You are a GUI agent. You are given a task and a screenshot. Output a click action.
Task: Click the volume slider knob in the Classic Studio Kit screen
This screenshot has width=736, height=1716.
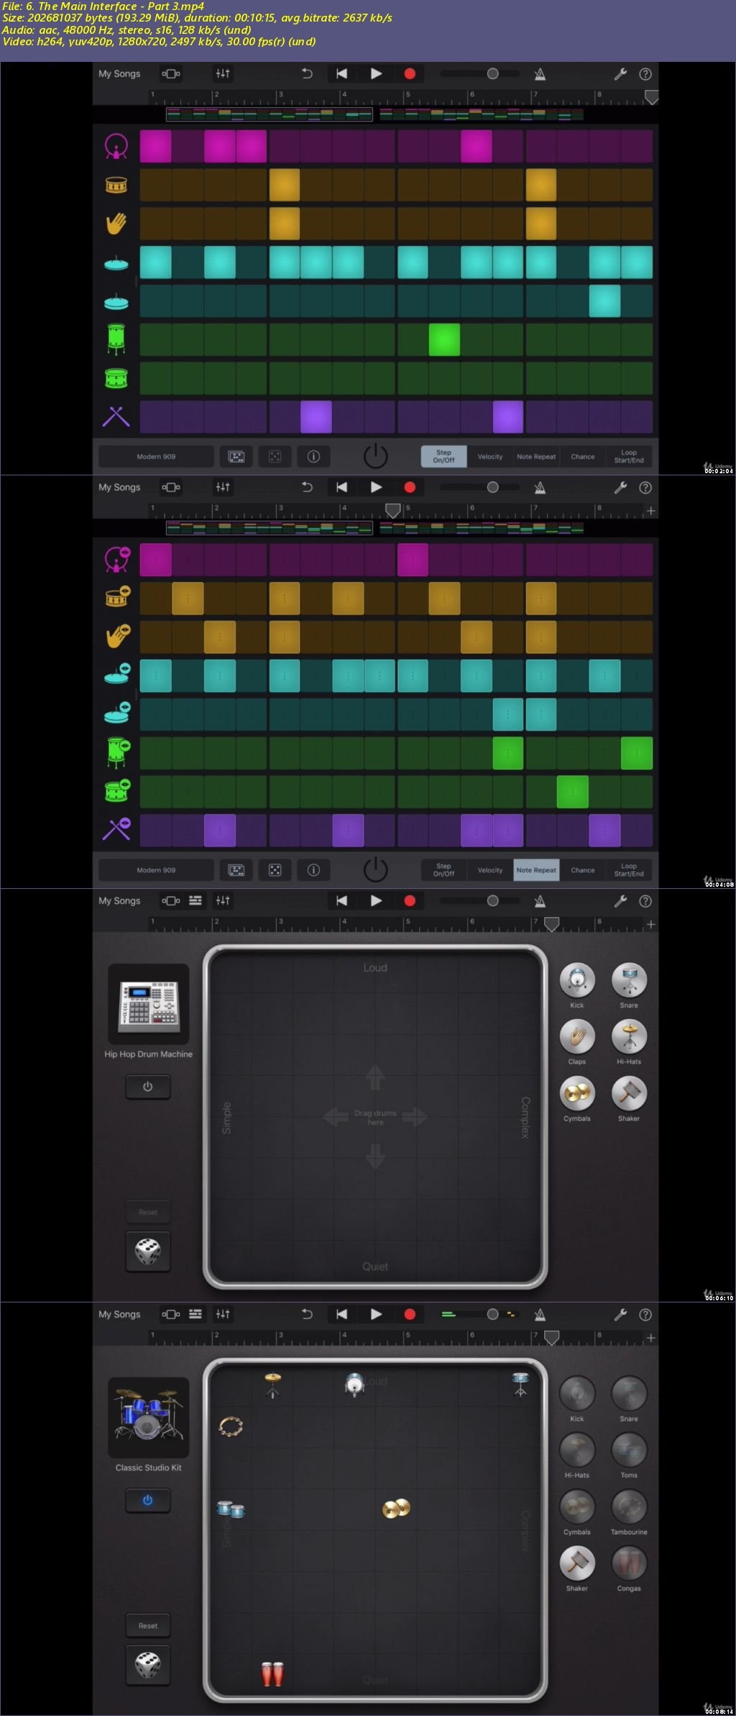492,1315
